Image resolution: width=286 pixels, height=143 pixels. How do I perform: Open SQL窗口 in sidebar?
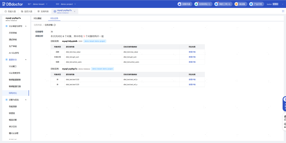click(x=13, y=66)
